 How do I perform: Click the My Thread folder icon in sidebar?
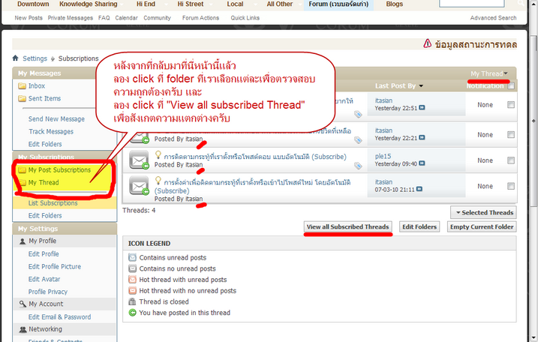coord(22,182)
